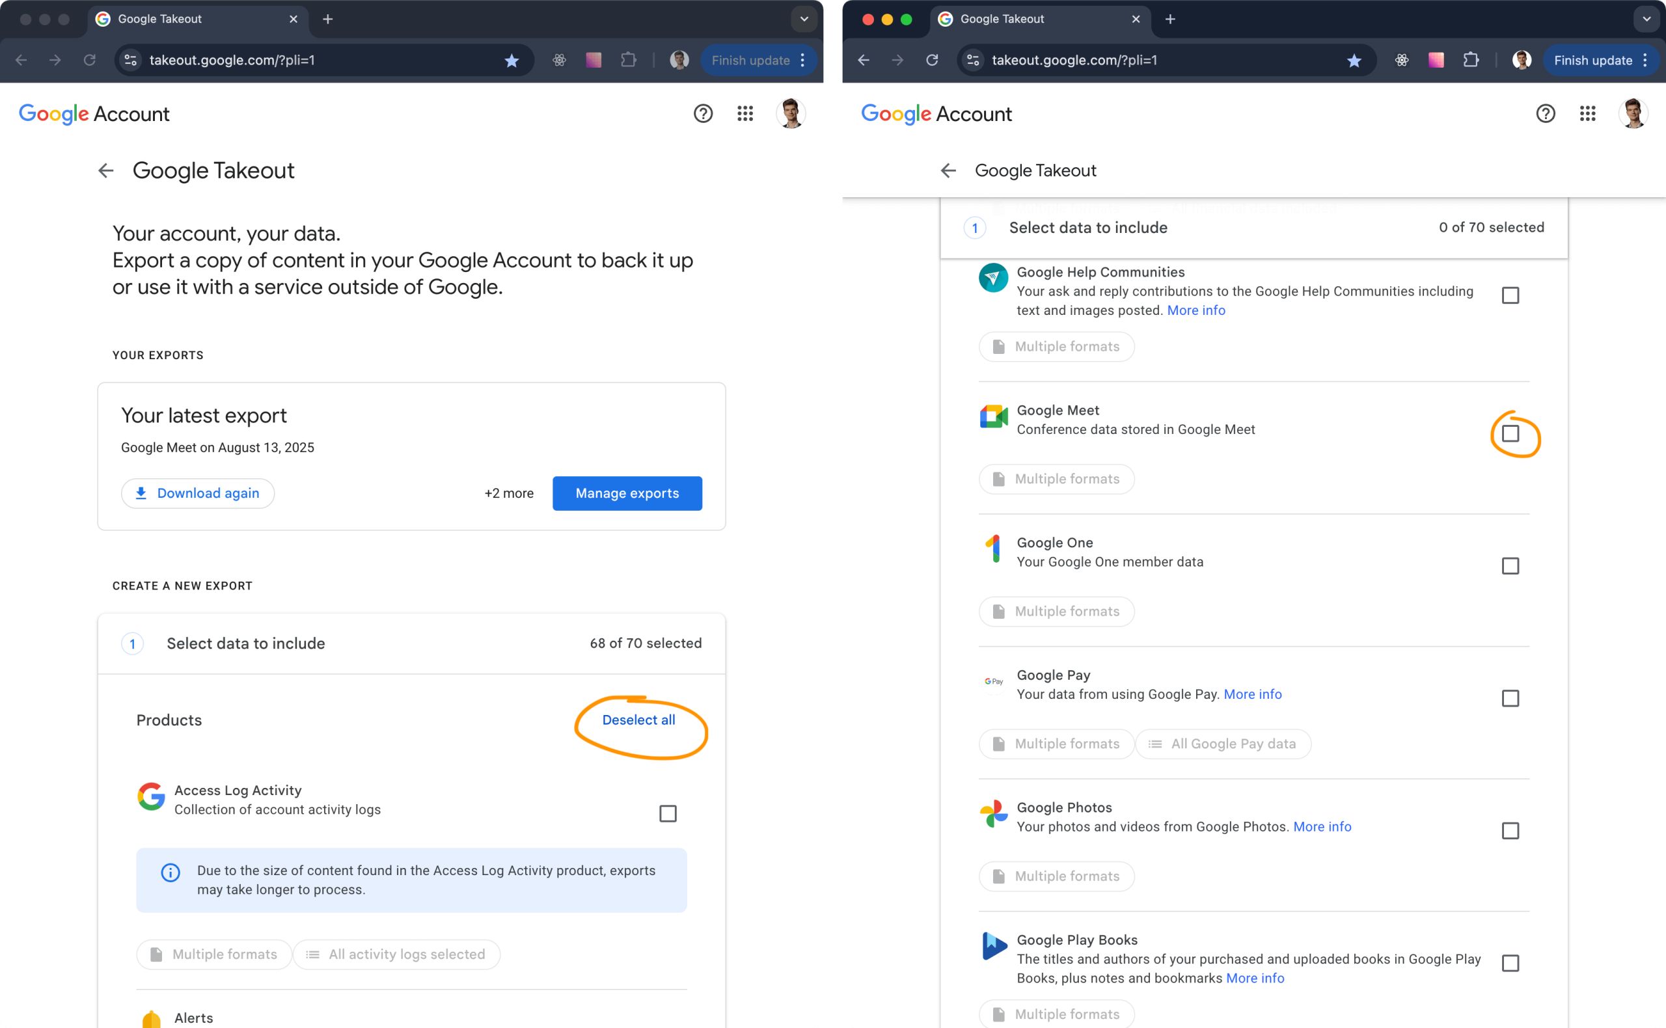Open the Chrome three-dot menu beside Finish update on right
The width and height of the screenshot is (1666, 1028).
coord(1645,61)
